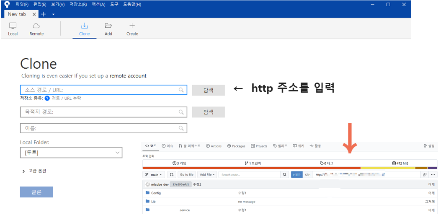Select the SSH clone protocol
Image resolution: width=438 pixels, height=223 pixels.
point(307,175)
